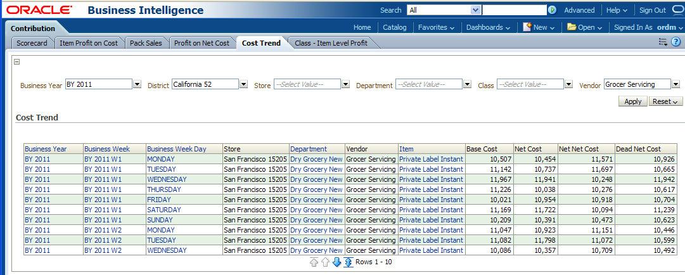Click the Reset button
685x275 pixels.
point(665,101)
